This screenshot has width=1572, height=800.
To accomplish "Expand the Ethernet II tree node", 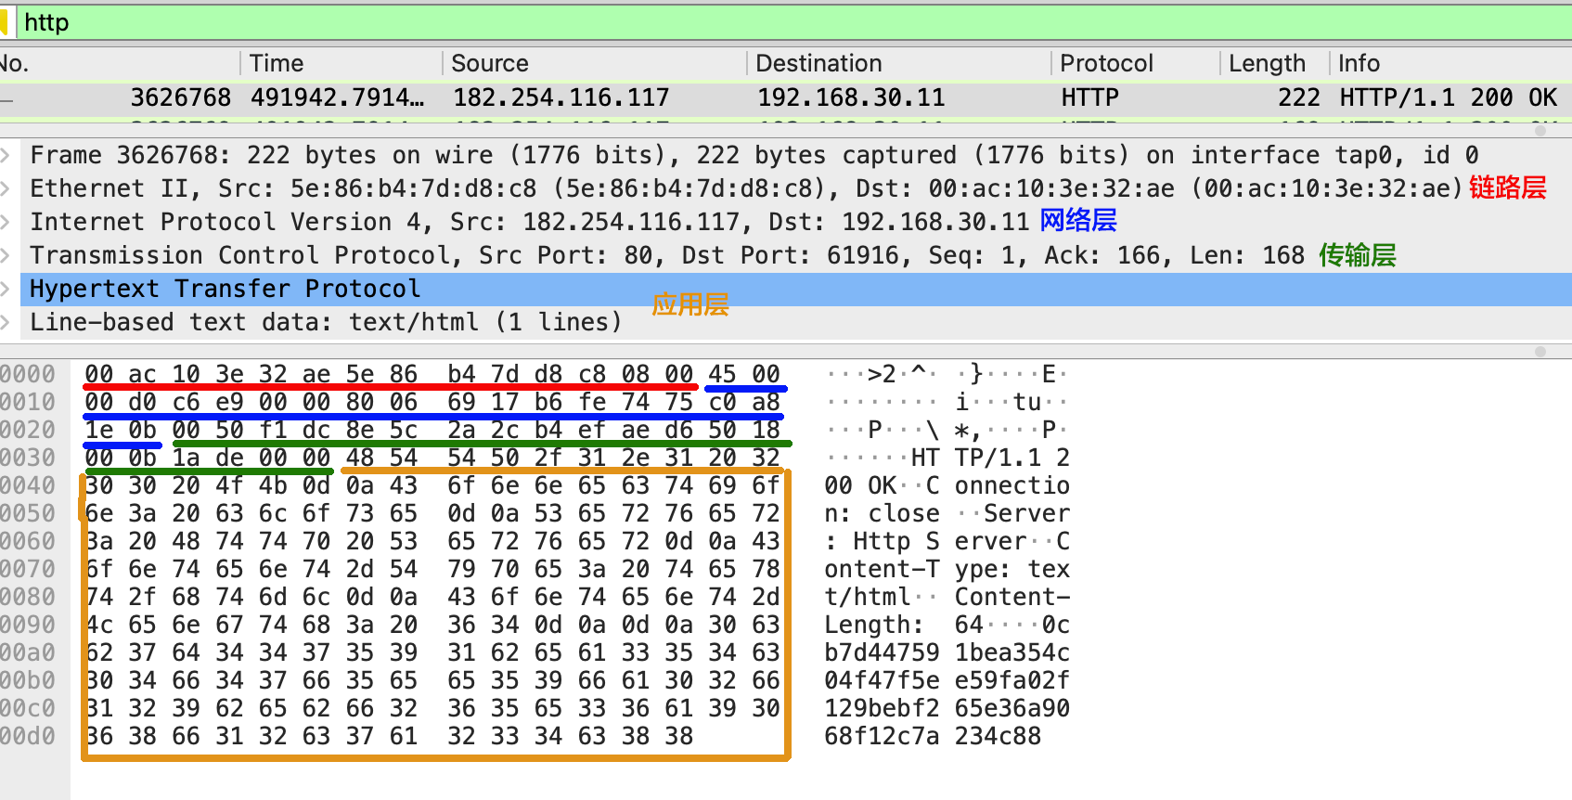I will click(x=6, y=188).
